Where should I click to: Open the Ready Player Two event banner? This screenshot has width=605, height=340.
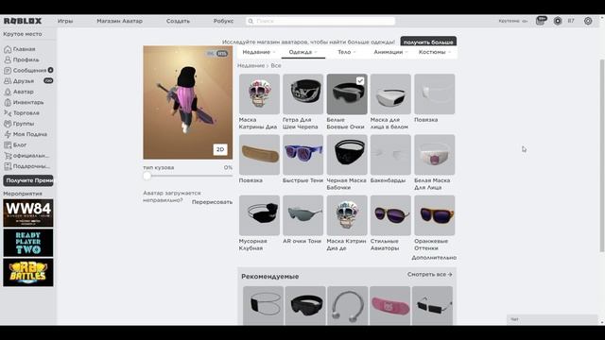[28, 243]
